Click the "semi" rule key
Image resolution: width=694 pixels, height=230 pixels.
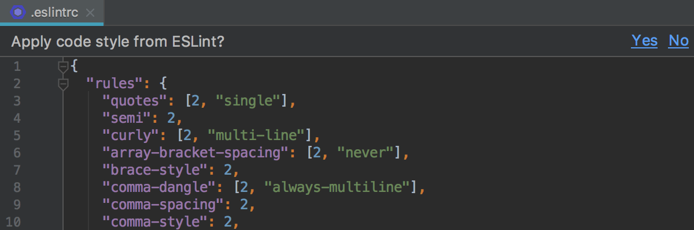(x=127, y=119)
